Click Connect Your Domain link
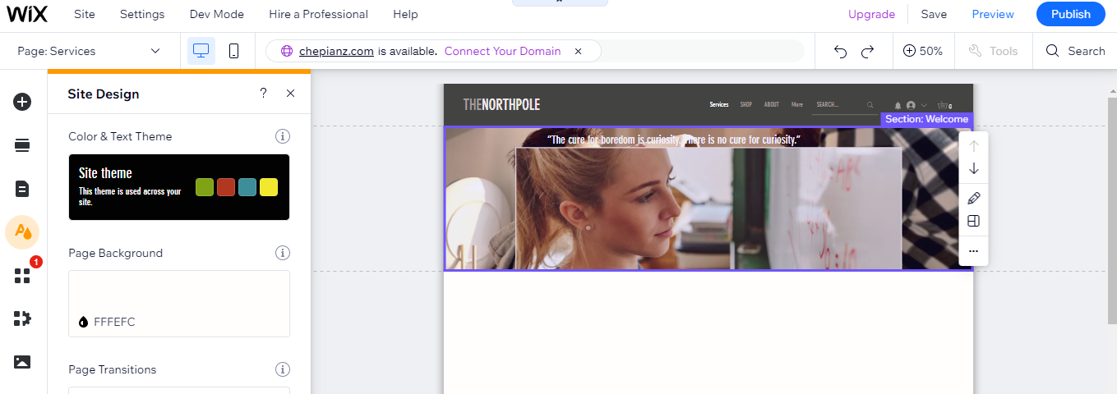 coord(503,51)
